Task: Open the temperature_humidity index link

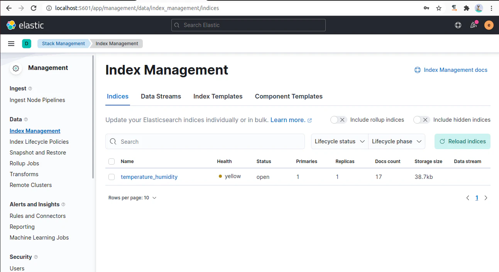Action: coord(149,177)
